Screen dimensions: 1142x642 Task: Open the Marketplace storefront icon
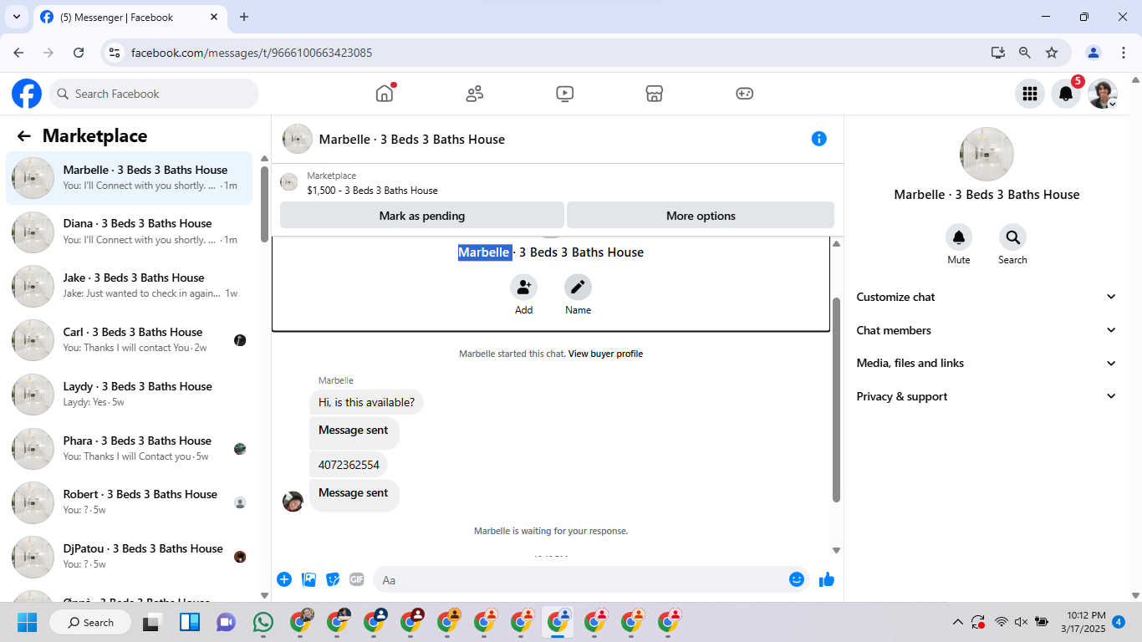[655, 94]
